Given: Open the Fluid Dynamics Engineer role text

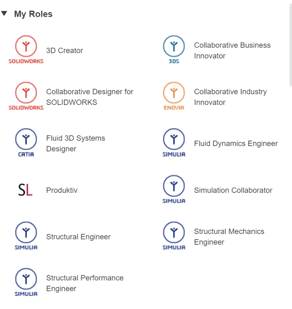Looking at the screenshot, I should [x=236, y=144].
